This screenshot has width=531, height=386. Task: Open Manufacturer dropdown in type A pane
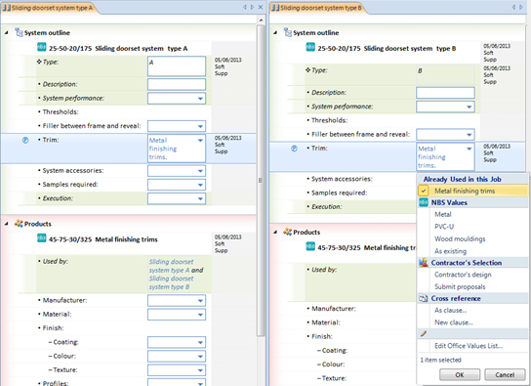click(200, 301)
